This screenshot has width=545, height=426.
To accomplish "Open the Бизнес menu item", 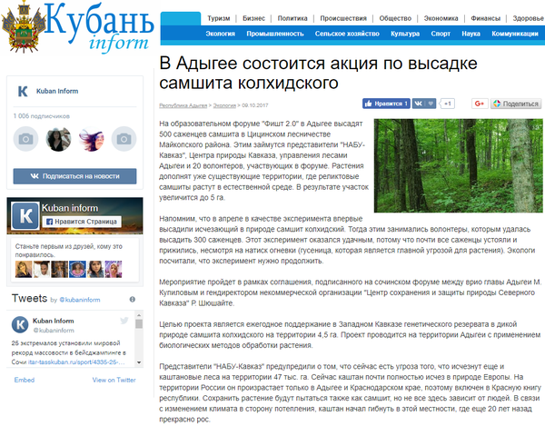I will coord(253,18).
